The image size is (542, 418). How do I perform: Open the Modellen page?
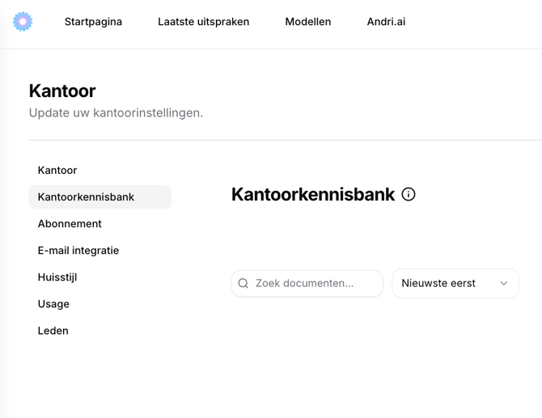pyautogui.click(x=307, y=22)
